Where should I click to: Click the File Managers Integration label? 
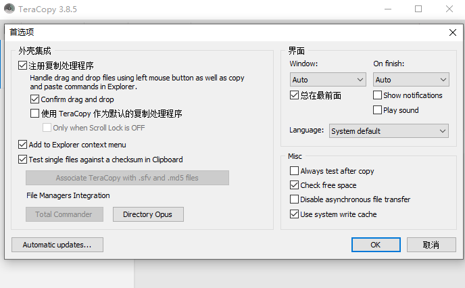click(x=68, y=195)
